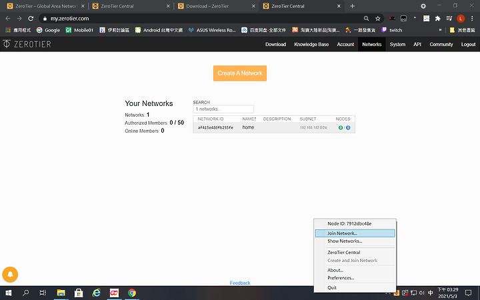
Task: Reload the page with the refresh icon
Action: point(31,19)
